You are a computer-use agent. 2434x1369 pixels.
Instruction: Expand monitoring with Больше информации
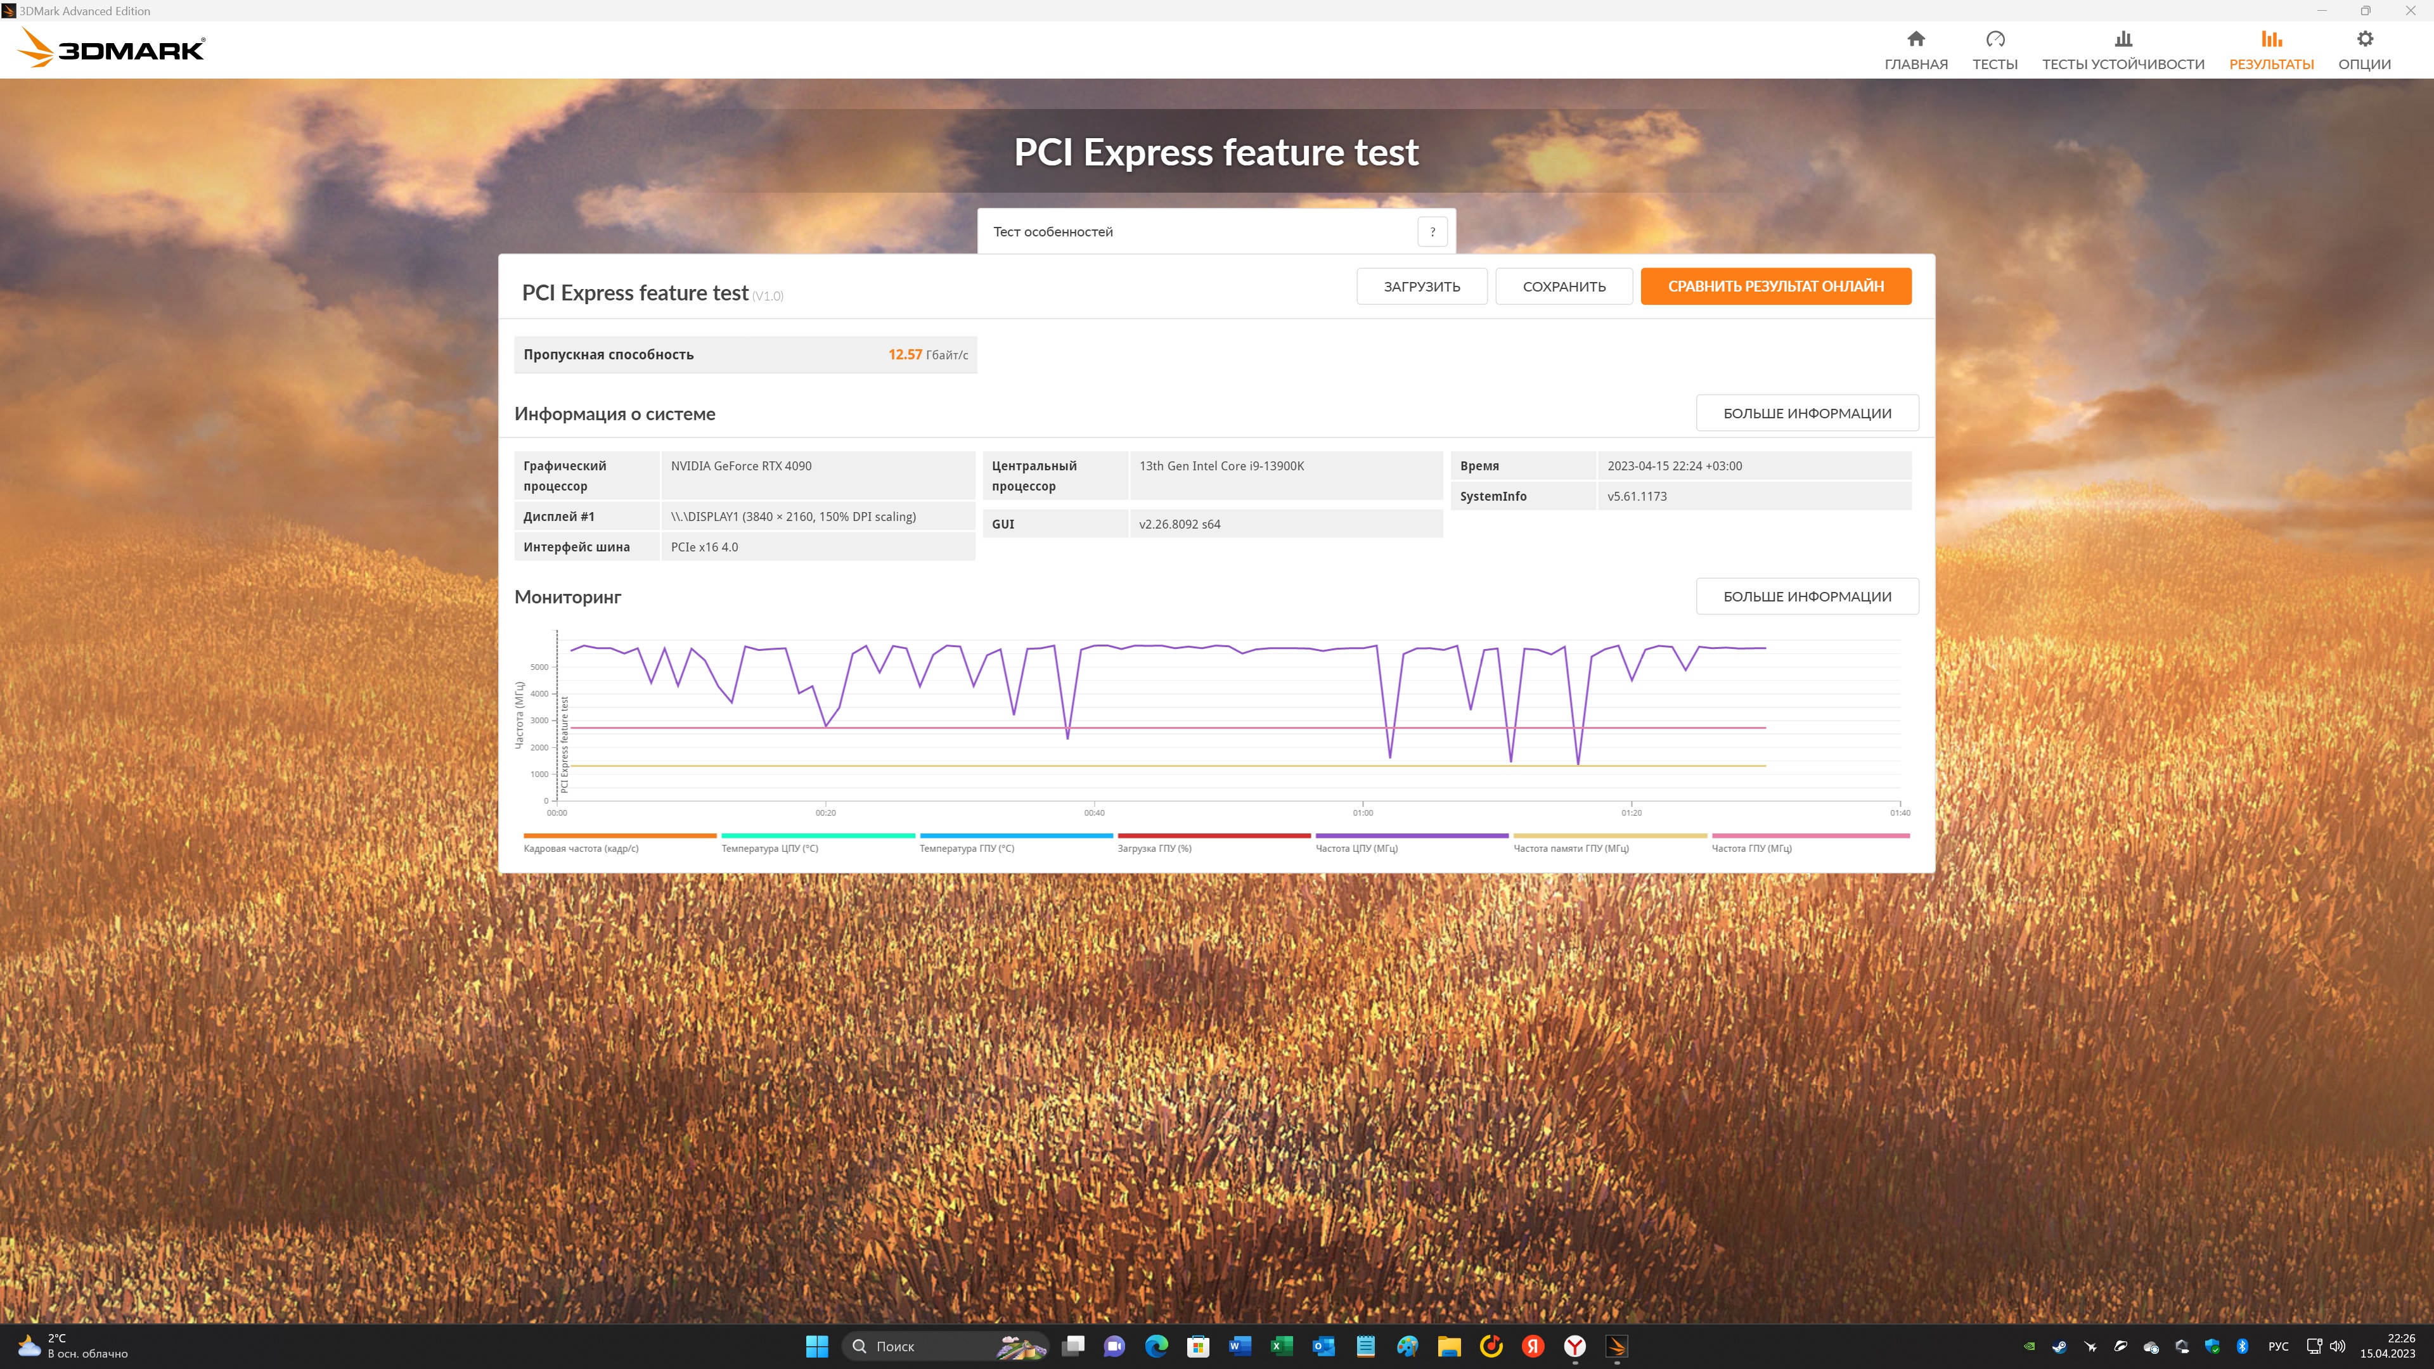point(1806,596)
